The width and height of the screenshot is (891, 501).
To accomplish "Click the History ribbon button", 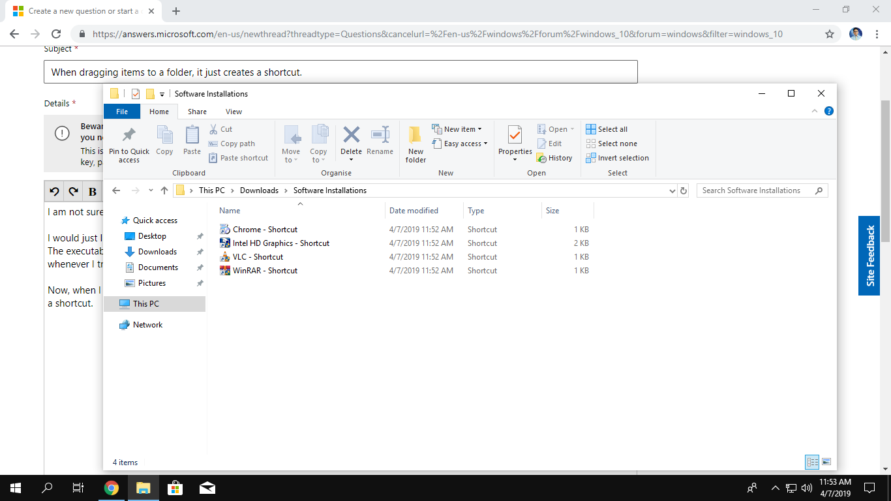I will pos(554,158).
